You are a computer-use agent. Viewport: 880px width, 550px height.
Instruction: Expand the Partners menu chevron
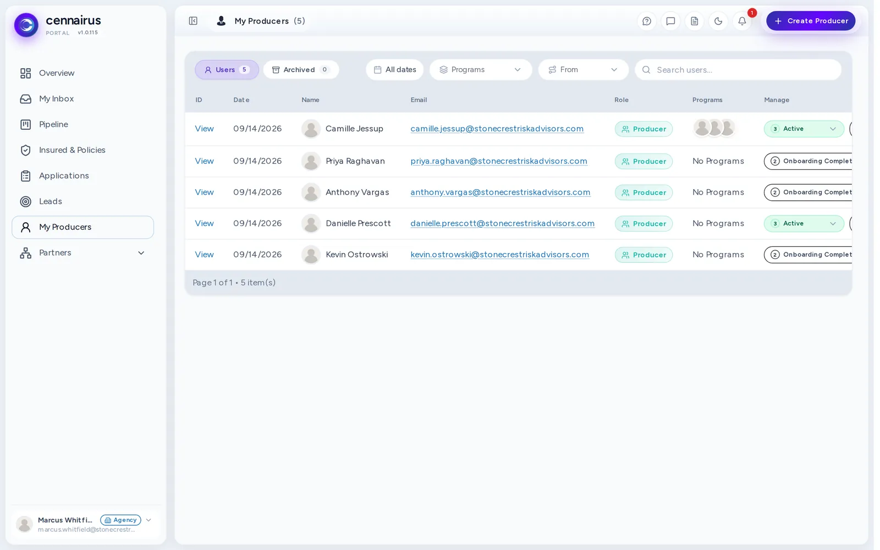click(141, 253)
